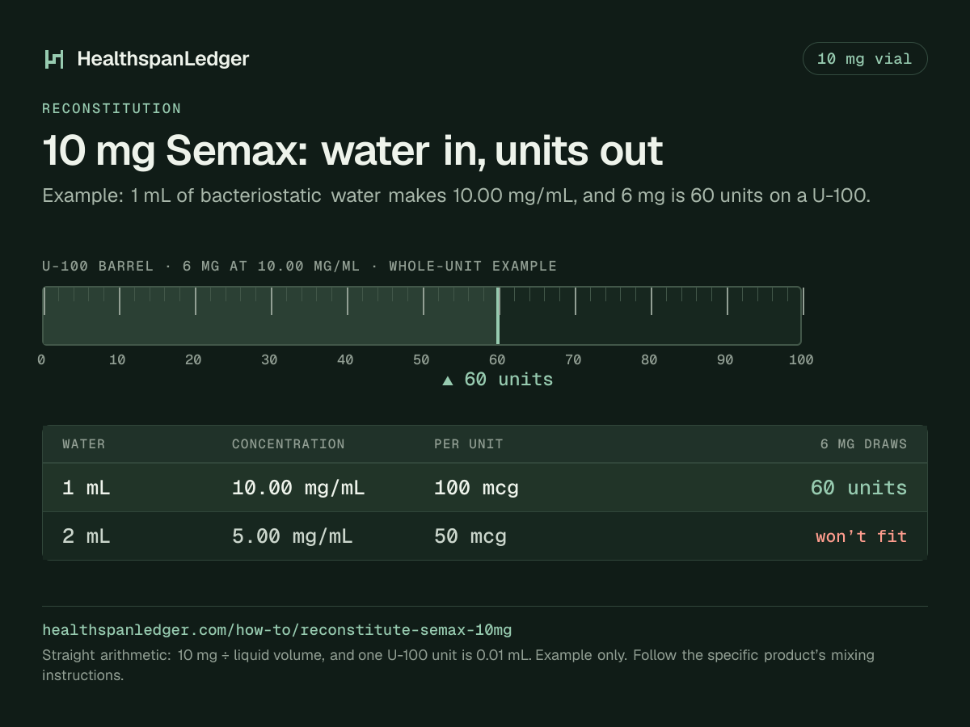Click the 6 MG DRAWS column header
The image size is (970, 727).
[863, 444]
